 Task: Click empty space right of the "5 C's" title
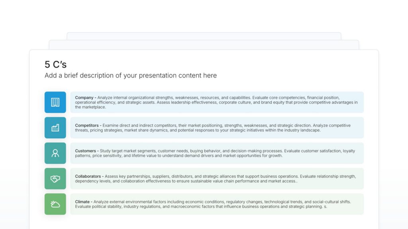(x=239, y=64)
